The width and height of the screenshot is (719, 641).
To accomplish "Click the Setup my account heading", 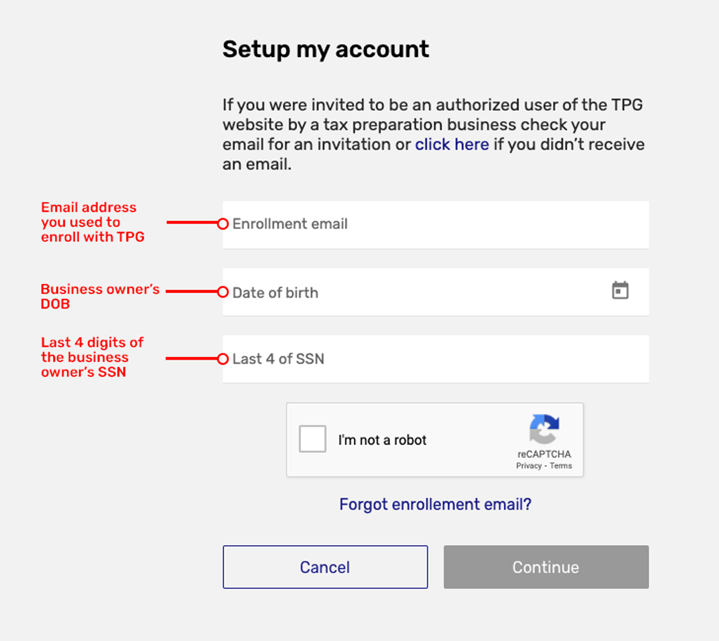I will [x=325, y=49].
